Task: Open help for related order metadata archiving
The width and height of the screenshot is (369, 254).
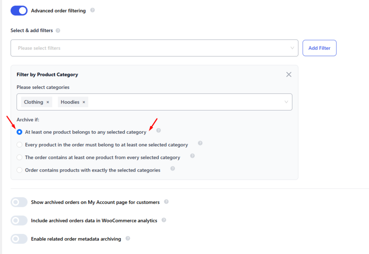Action: point(128,238)
